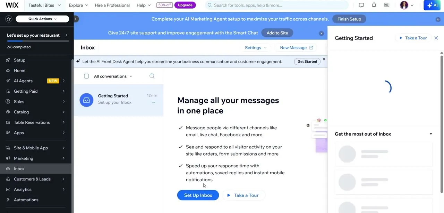This screenshot has width=444, height=213.
Task: Open the user profile avatar menu
Action: click(x=407, y=5)
